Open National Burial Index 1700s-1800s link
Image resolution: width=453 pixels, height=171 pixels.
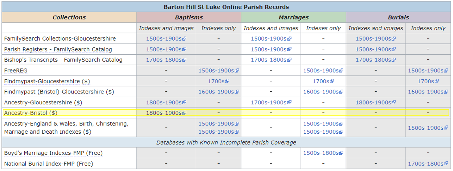[x=428, y=164]
